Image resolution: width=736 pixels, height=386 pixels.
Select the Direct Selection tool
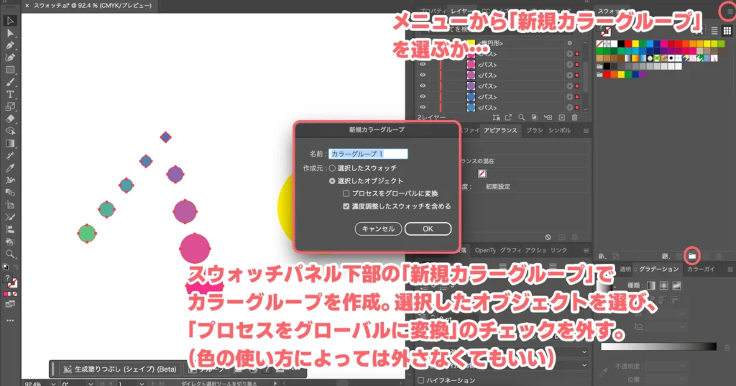(10, 33)
